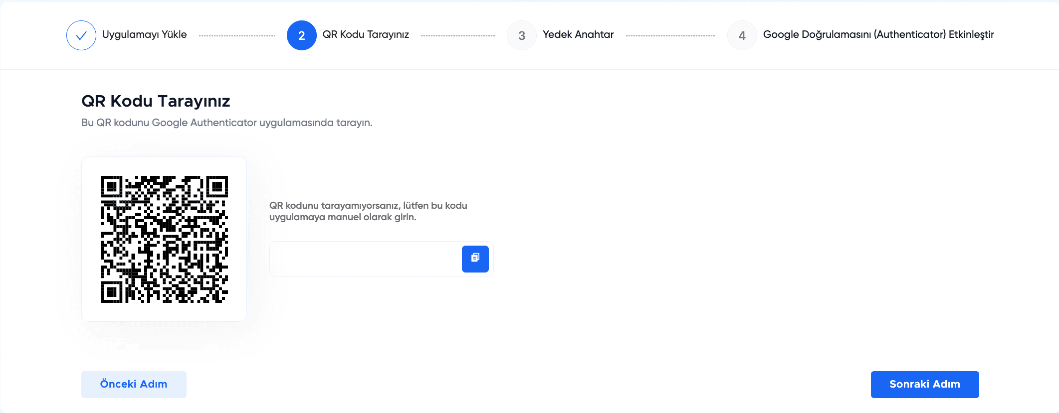
Task: Go back with Önceki Adım button
Action: pos(134,384)
